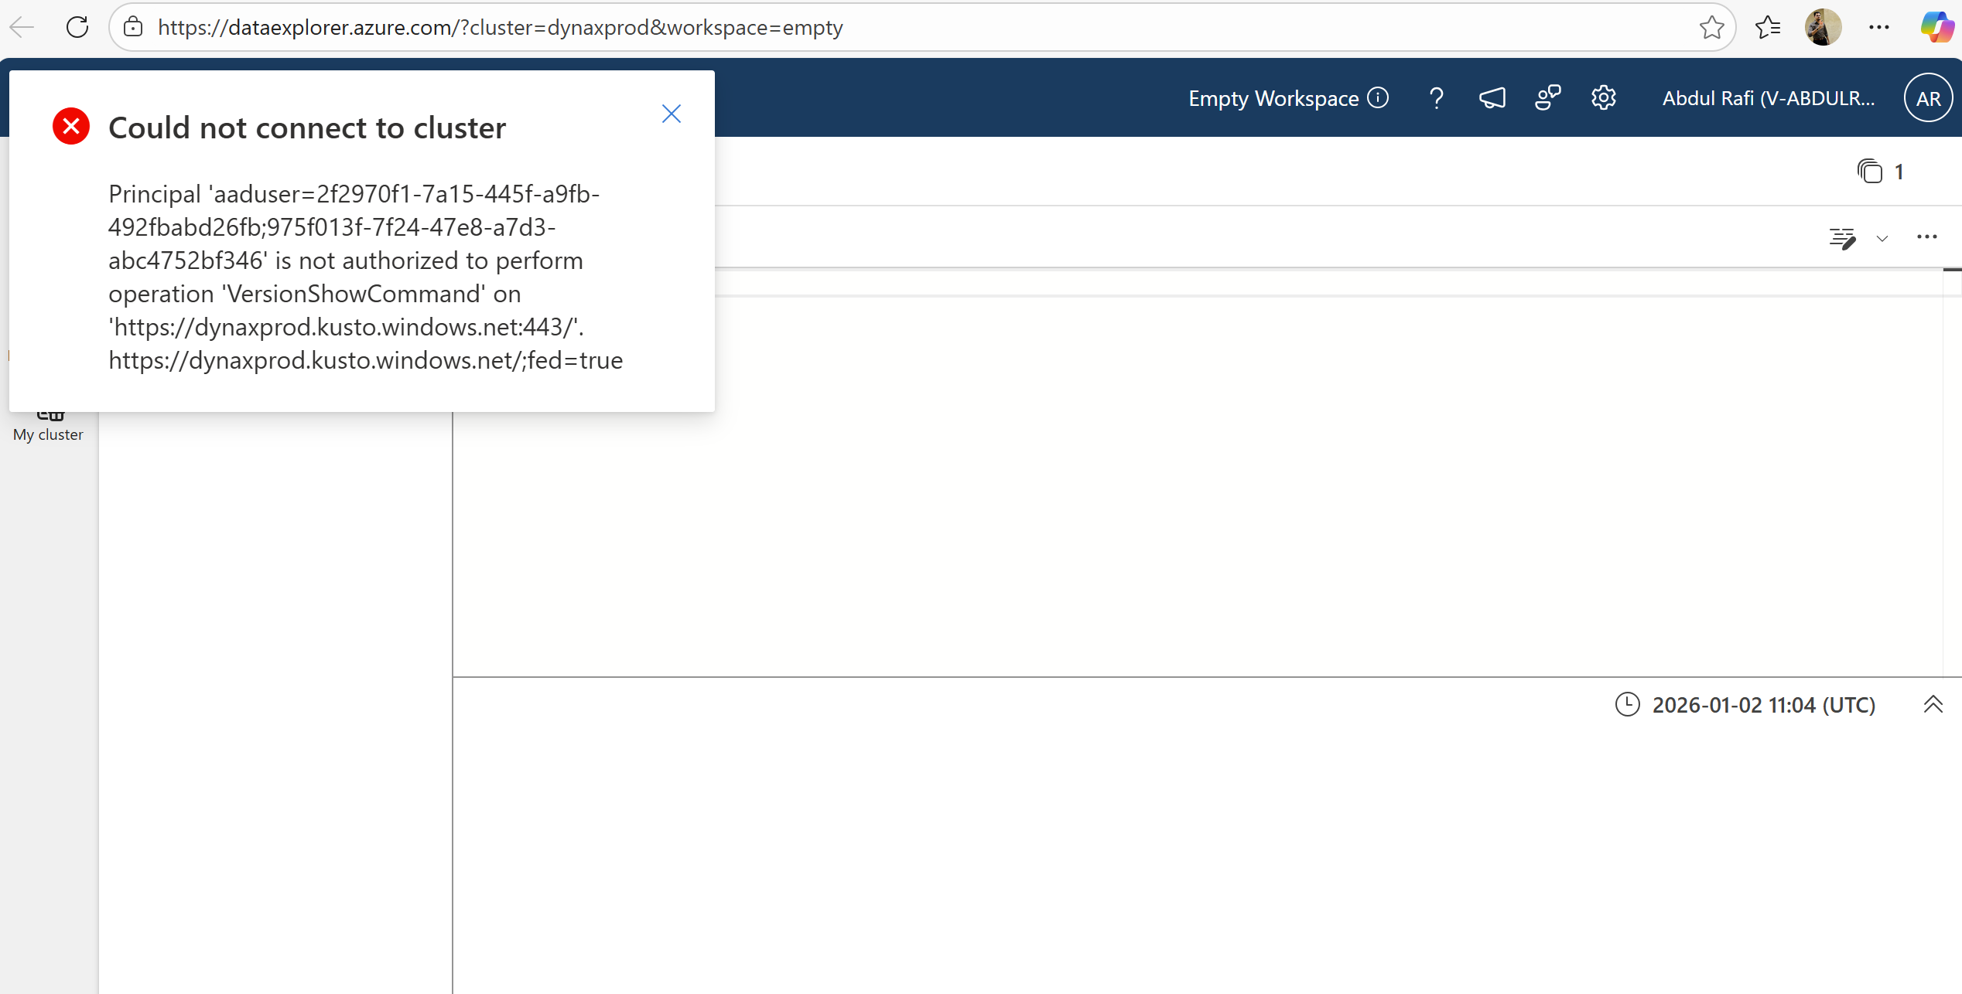Open Copilot from the browser toolbar

(x=1937, y=26)
